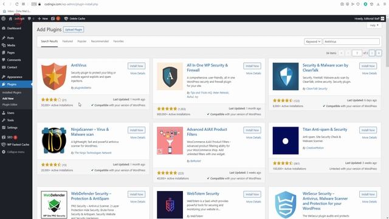
Task: Click the plugin search input field
Action: tap(351, 42)
